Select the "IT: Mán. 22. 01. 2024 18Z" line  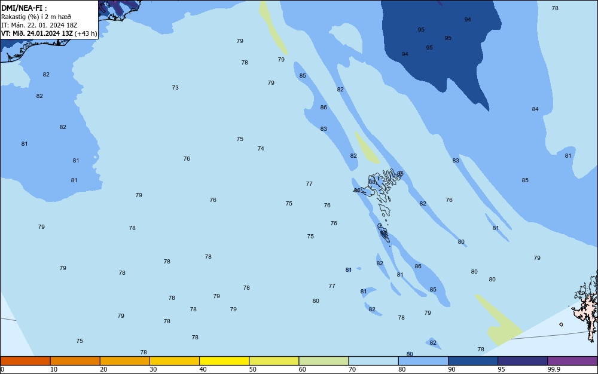click(39, 25)
